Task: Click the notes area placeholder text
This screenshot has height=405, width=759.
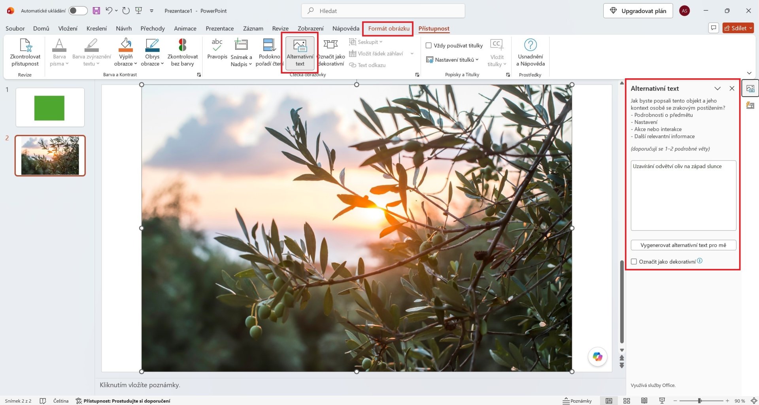Action: 140,385
